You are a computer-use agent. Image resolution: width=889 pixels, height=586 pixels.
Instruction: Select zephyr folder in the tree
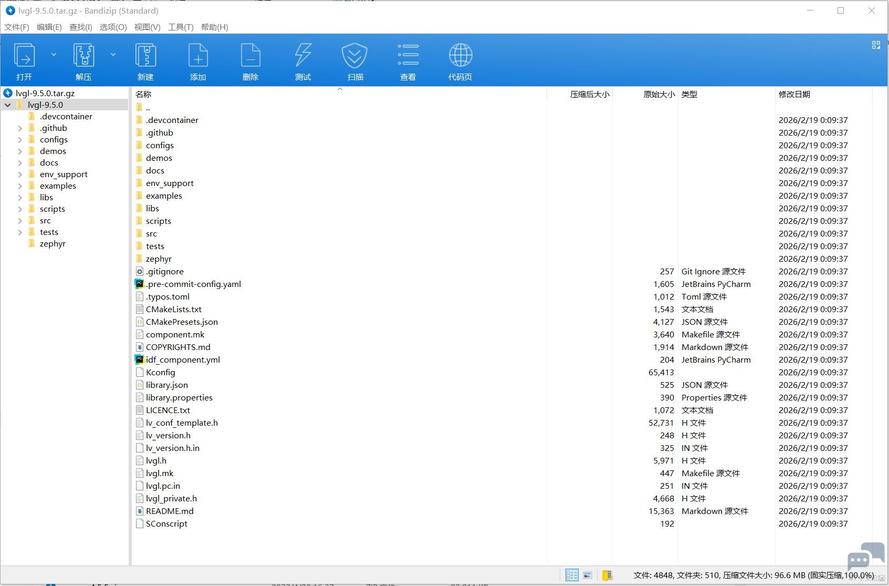click(x=53, y=244)
